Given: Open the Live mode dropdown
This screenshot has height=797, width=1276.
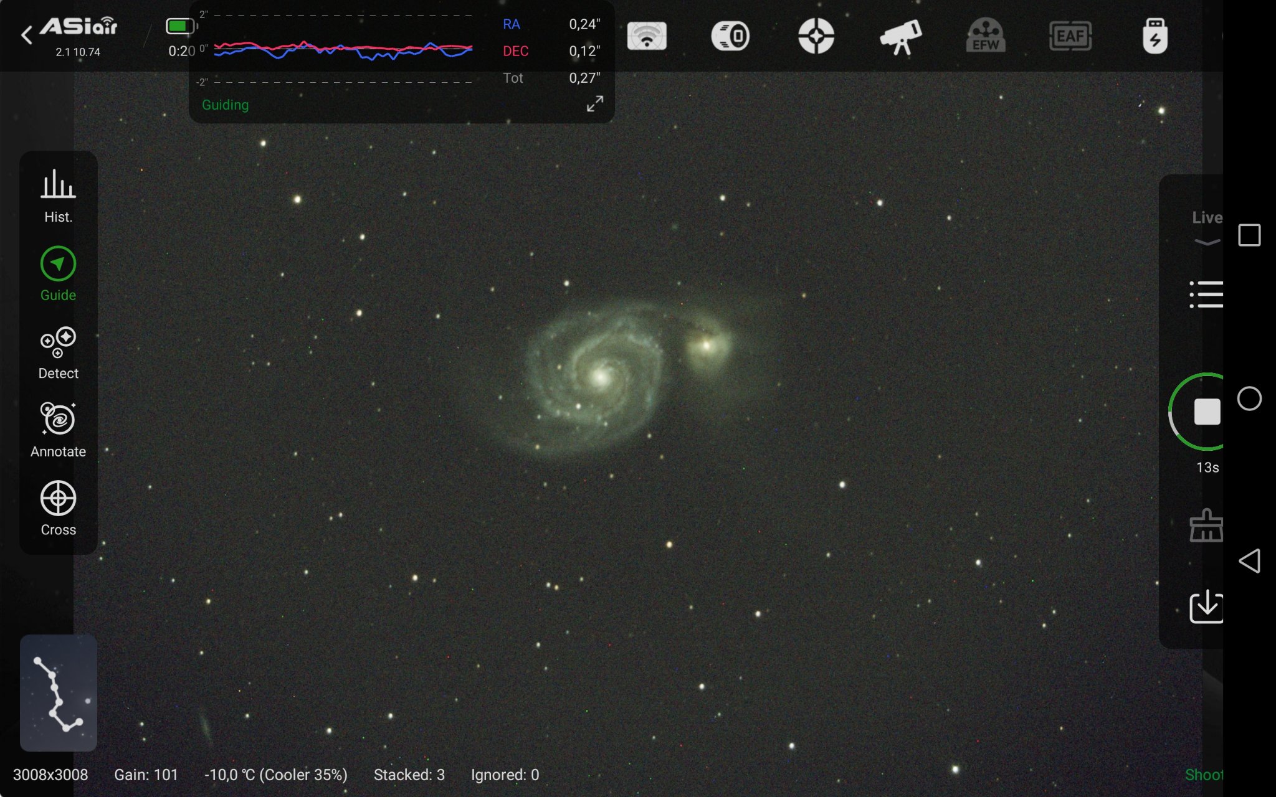Looking at the screenshot, I should coord(1206,227).
